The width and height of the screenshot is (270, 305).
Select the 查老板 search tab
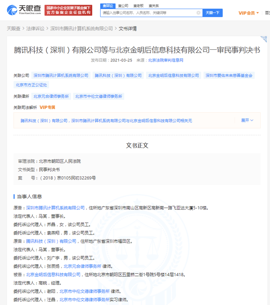click(x=138, y=6)
